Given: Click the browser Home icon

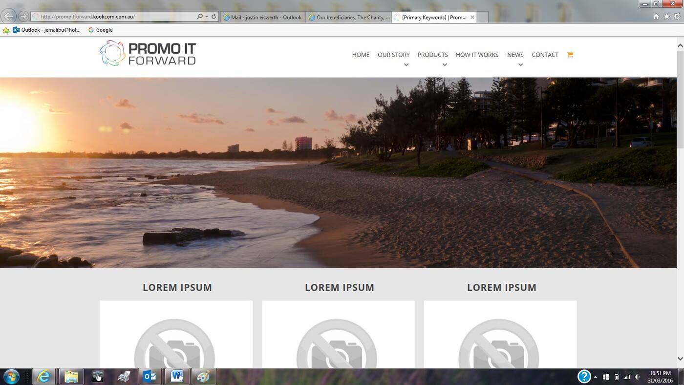Looking at the screenshot, I should [x=656, y=17].
